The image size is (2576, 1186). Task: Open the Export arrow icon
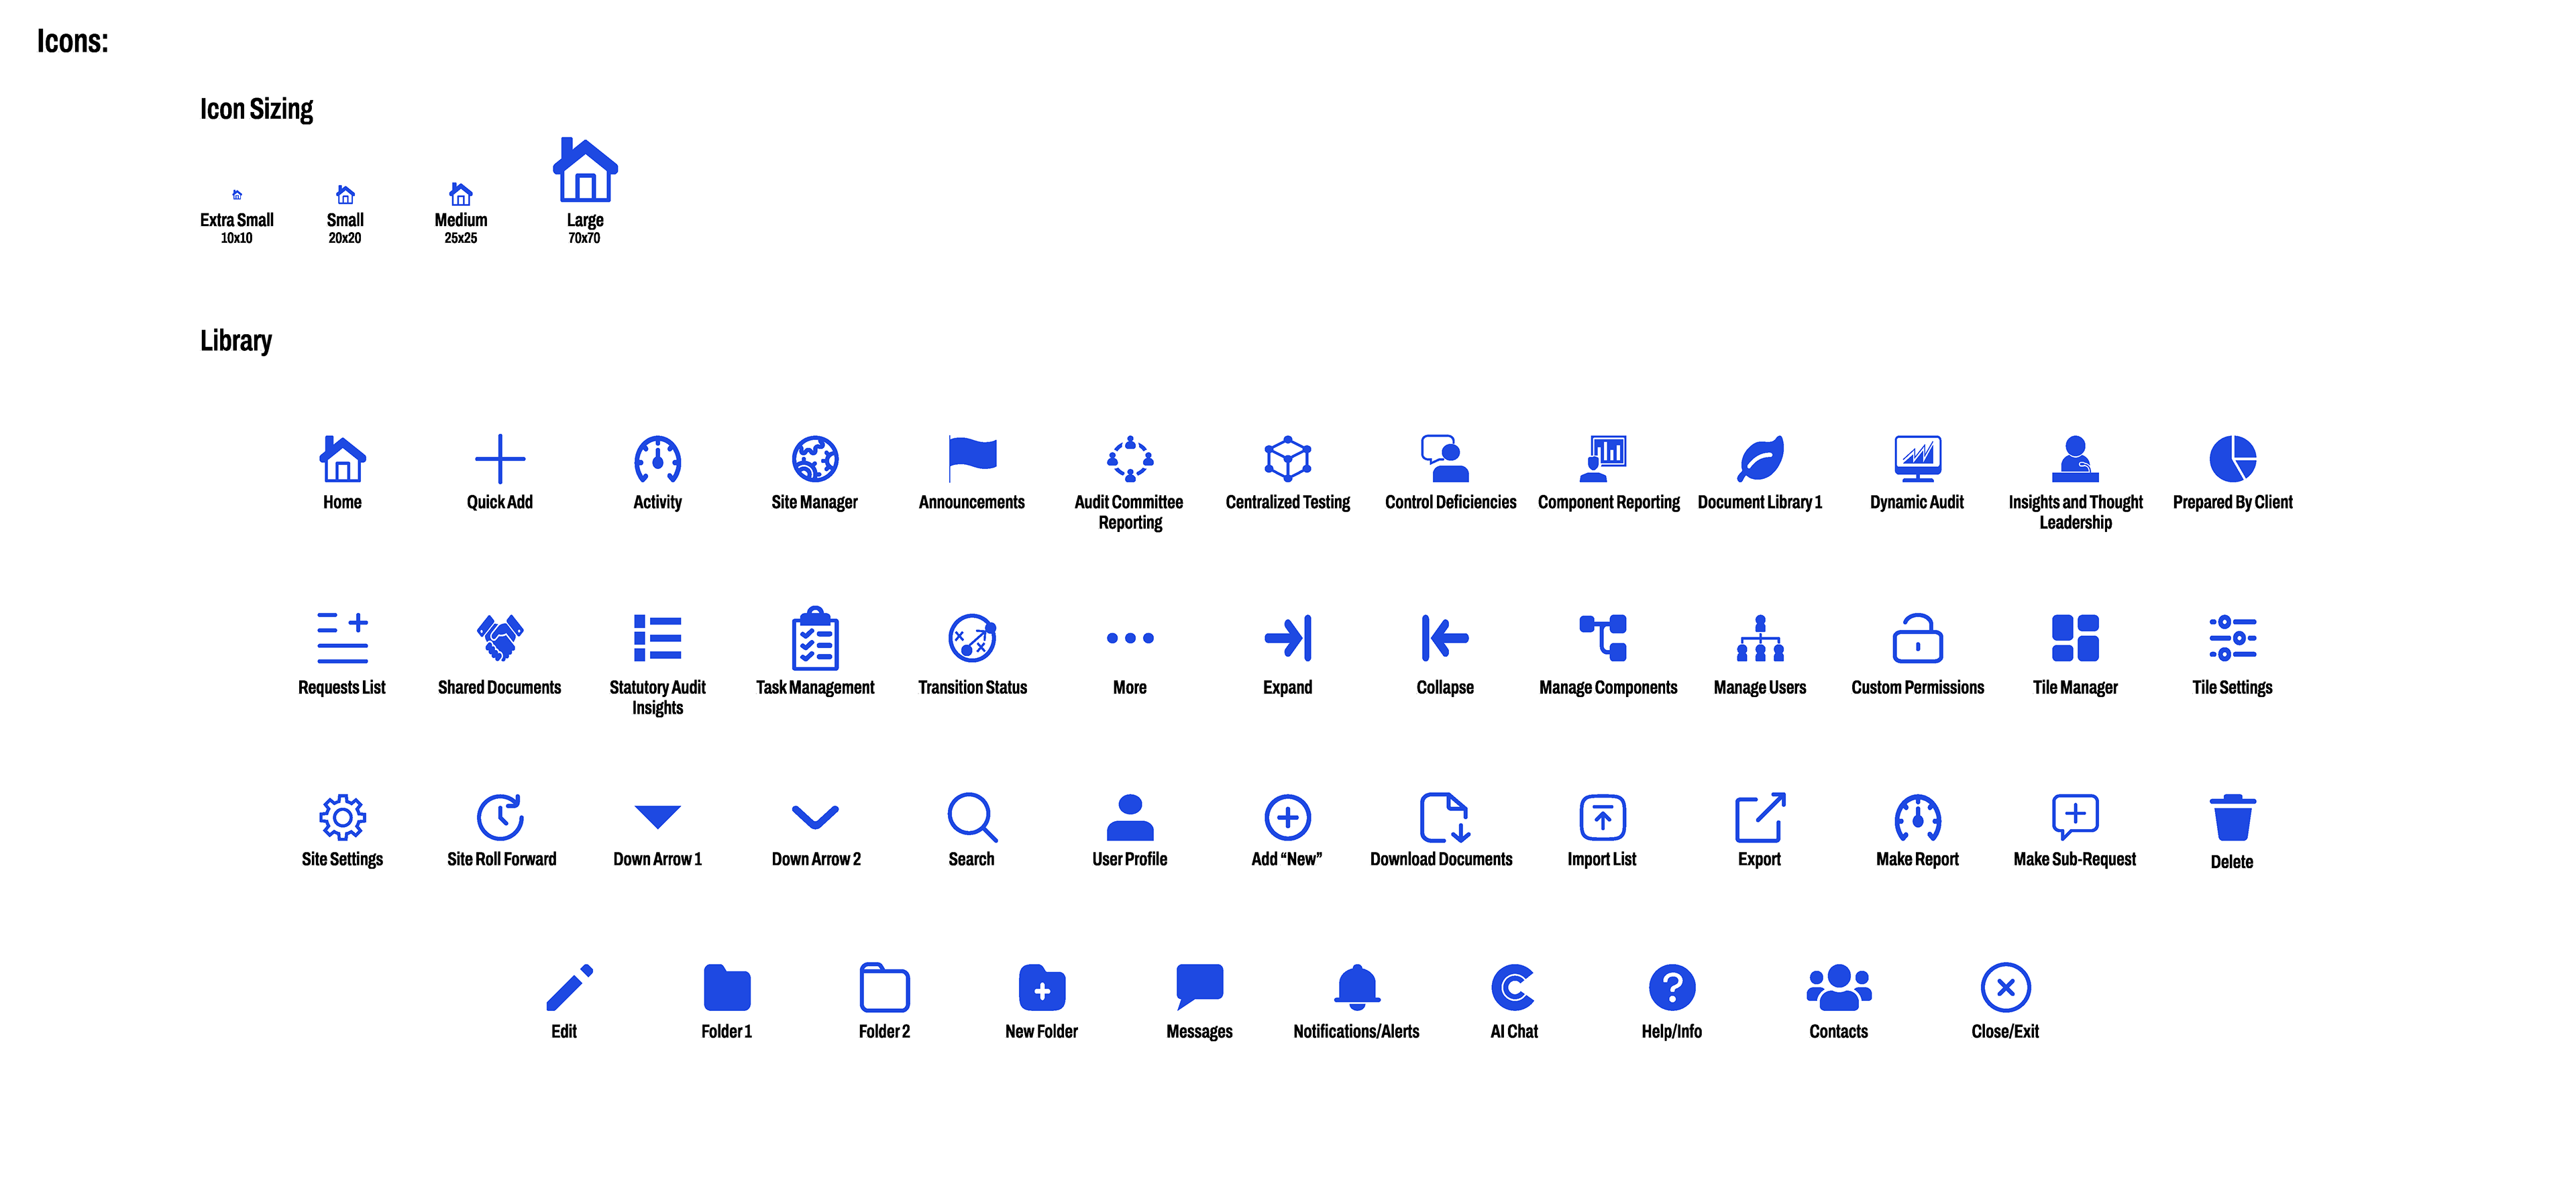pos(1761,818)
